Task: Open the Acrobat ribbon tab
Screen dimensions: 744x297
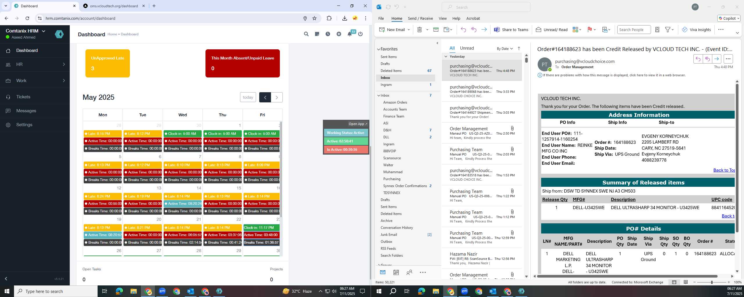Action: pos(473,18)
